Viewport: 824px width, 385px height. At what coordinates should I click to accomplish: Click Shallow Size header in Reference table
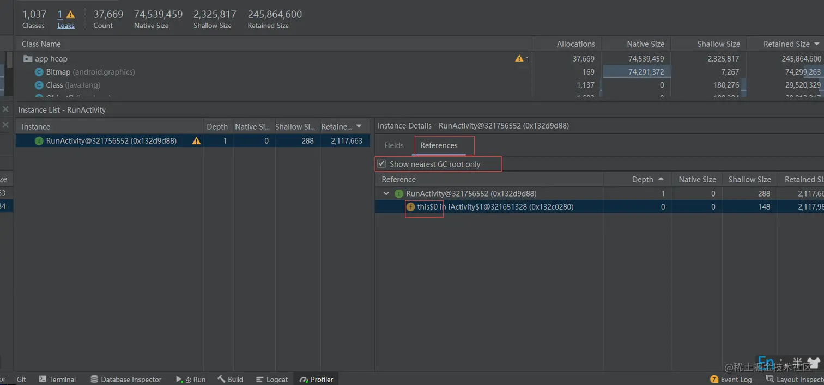[749, 179]
